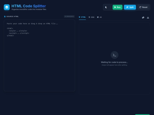
Task: Select the JS output tab
Action: point(100,17)
